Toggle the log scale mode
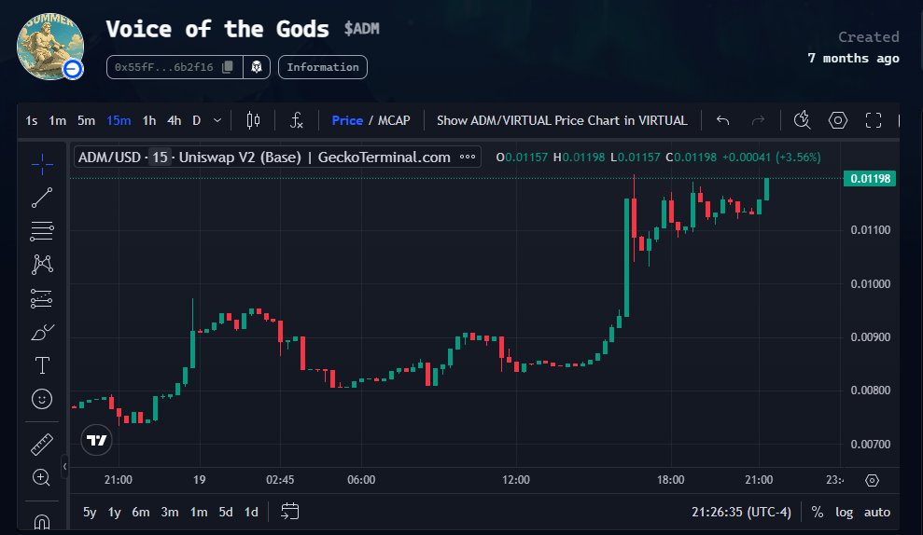 pos(844,512)
